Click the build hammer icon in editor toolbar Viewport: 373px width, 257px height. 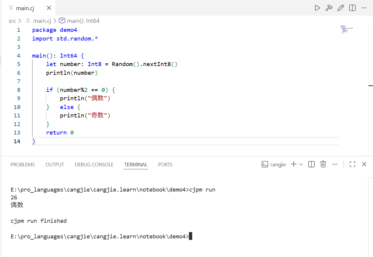[329, 8]
